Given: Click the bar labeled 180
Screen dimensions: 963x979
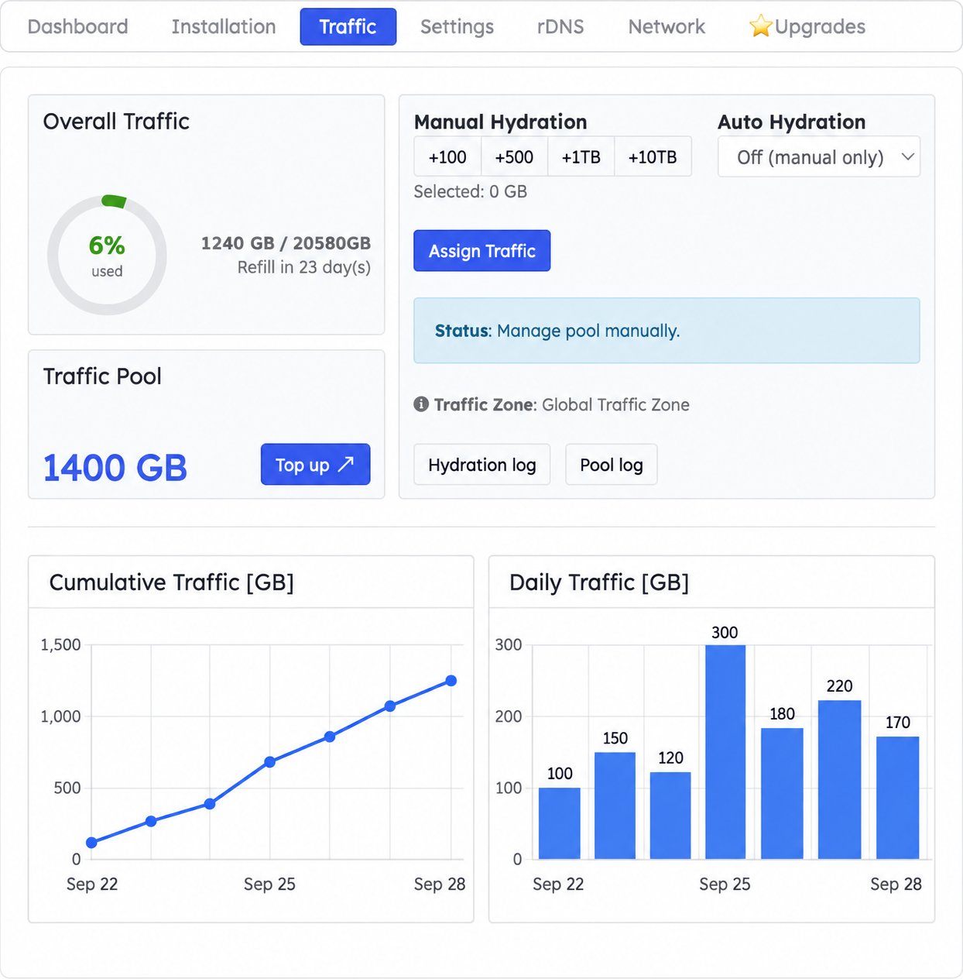Looking at the screenshot, I should [x=782, y=794].
